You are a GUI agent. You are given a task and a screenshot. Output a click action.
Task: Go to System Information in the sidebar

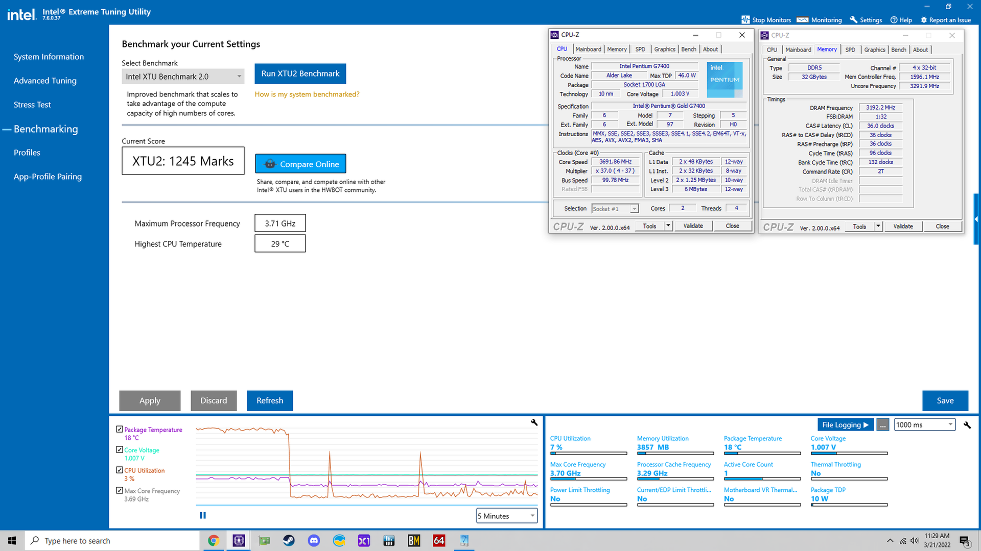tap(49, 57)
